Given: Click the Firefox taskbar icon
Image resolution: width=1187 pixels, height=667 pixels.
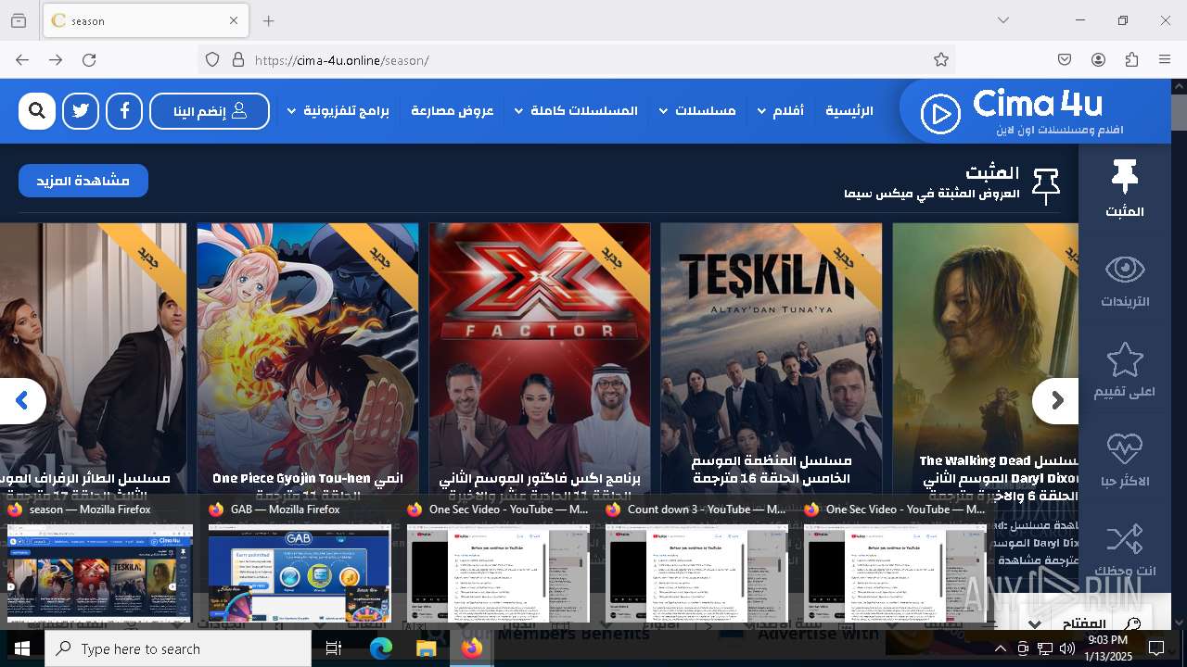Looking at the screenshot, I should [472, 648].
